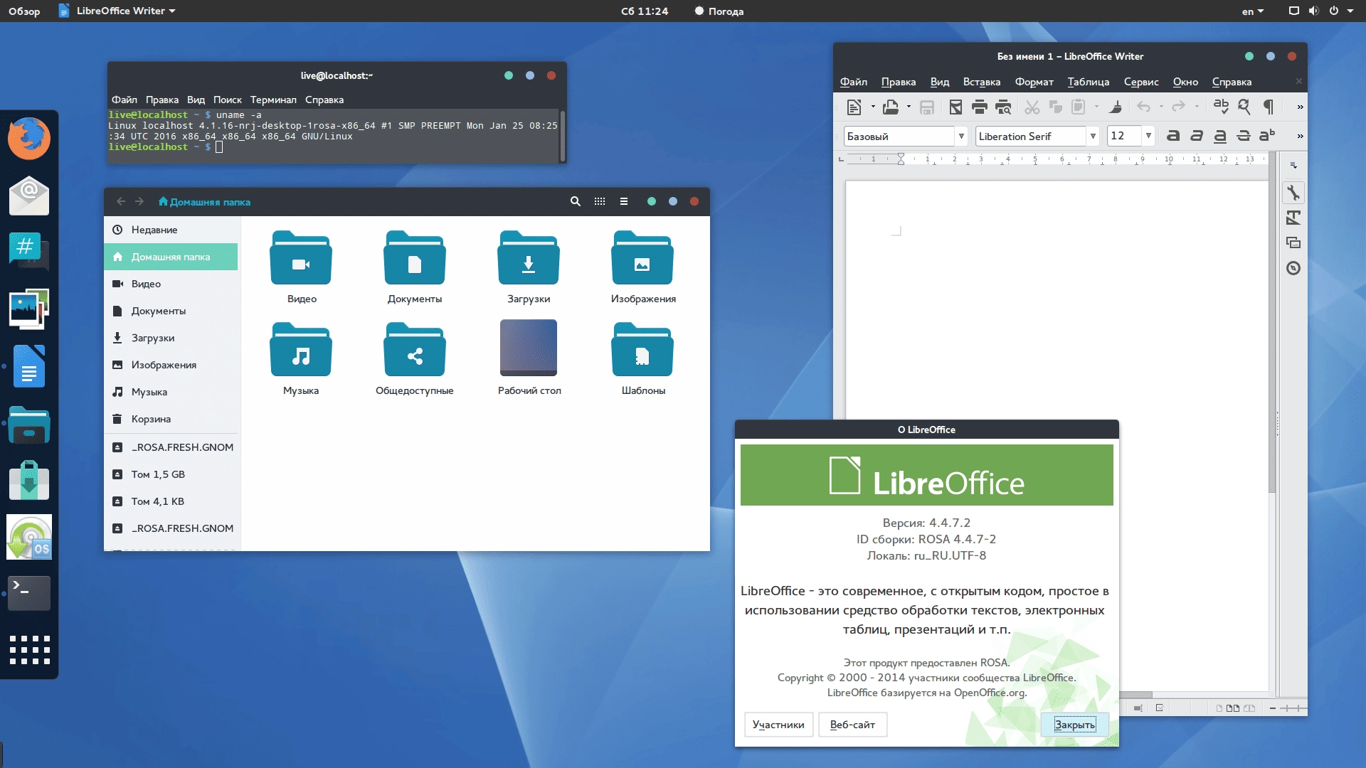The image size is (1366, 768).
Task: Select Рабочий стол thumbnail
Action: point(529,348)
